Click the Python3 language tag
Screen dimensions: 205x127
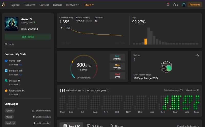10,111
